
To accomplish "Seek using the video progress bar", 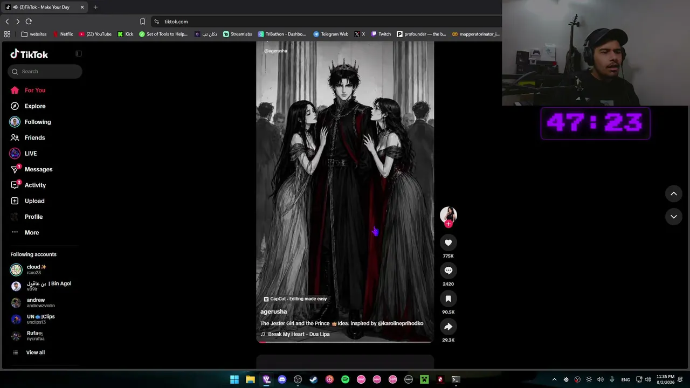I will click(x=345, y=342).
